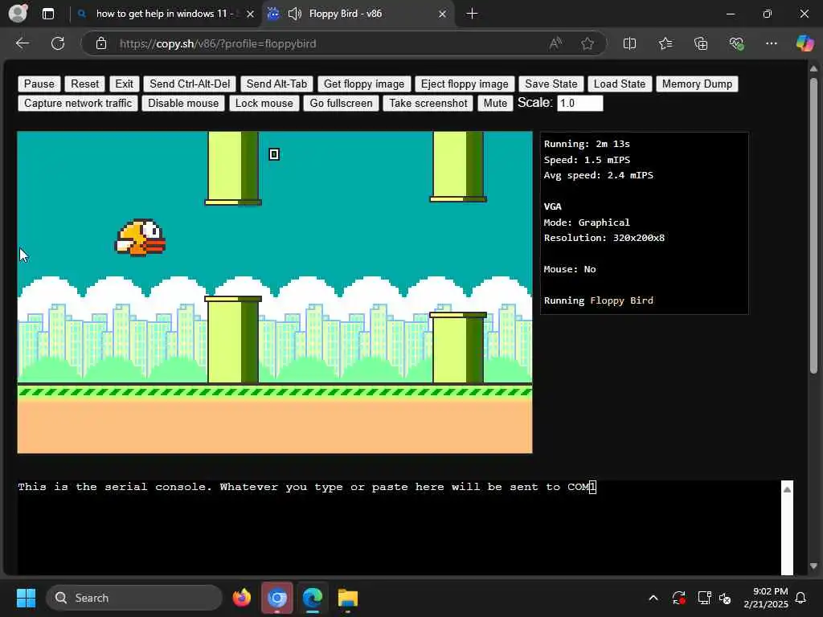
Task: Open Microsoft Edge taskbar icon
Action: [313, 598]
